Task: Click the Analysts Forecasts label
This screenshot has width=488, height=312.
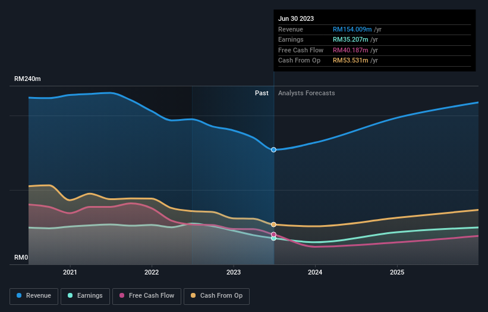Action: coord(307,93)
